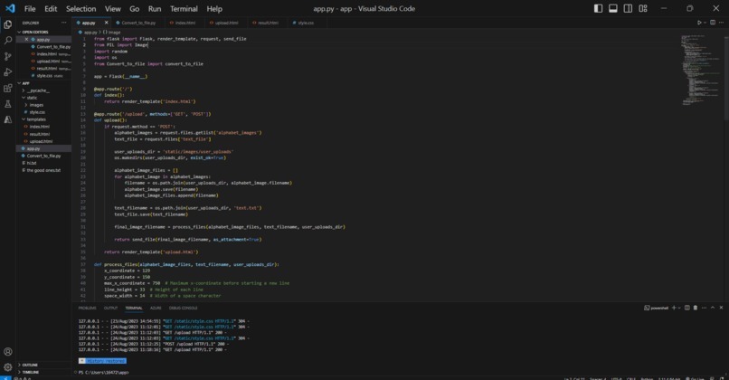Switch to the PROBLEMS panel tab
Screen dimensions: 729x380
coord(87,308)
